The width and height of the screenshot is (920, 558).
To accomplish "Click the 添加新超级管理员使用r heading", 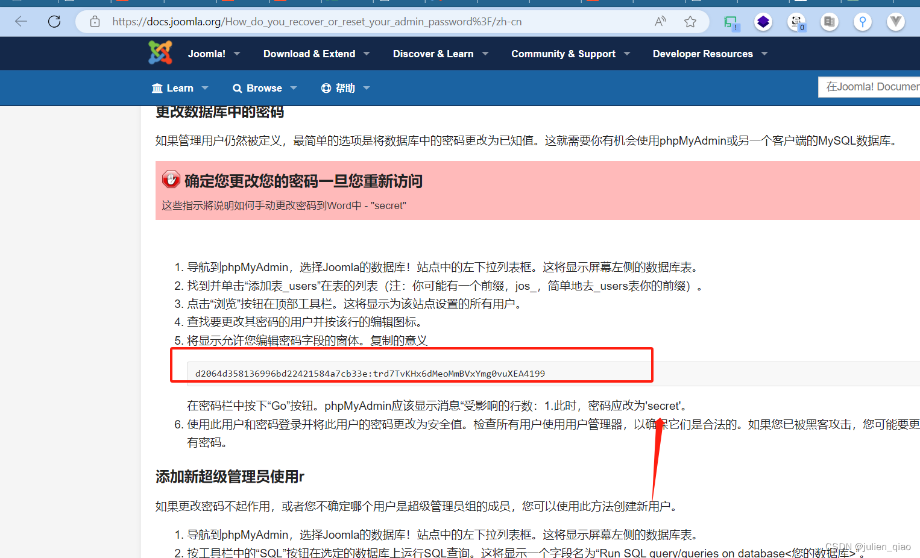I will (230, 477).
